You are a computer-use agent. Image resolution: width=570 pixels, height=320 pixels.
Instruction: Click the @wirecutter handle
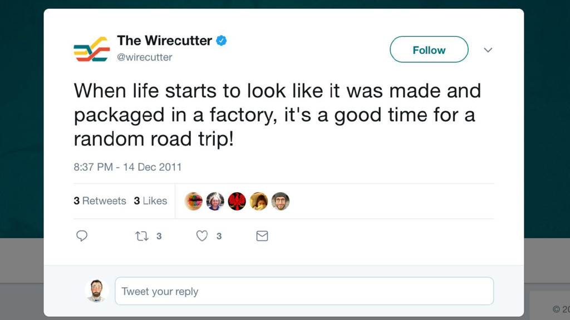click(x=145, y=57)
